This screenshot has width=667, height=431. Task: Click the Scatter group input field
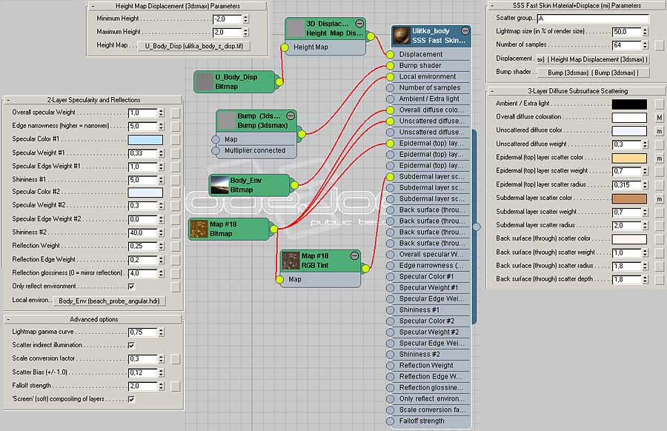click(592, 19)
